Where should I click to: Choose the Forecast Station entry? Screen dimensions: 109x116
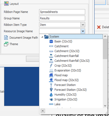pos(65,85)
